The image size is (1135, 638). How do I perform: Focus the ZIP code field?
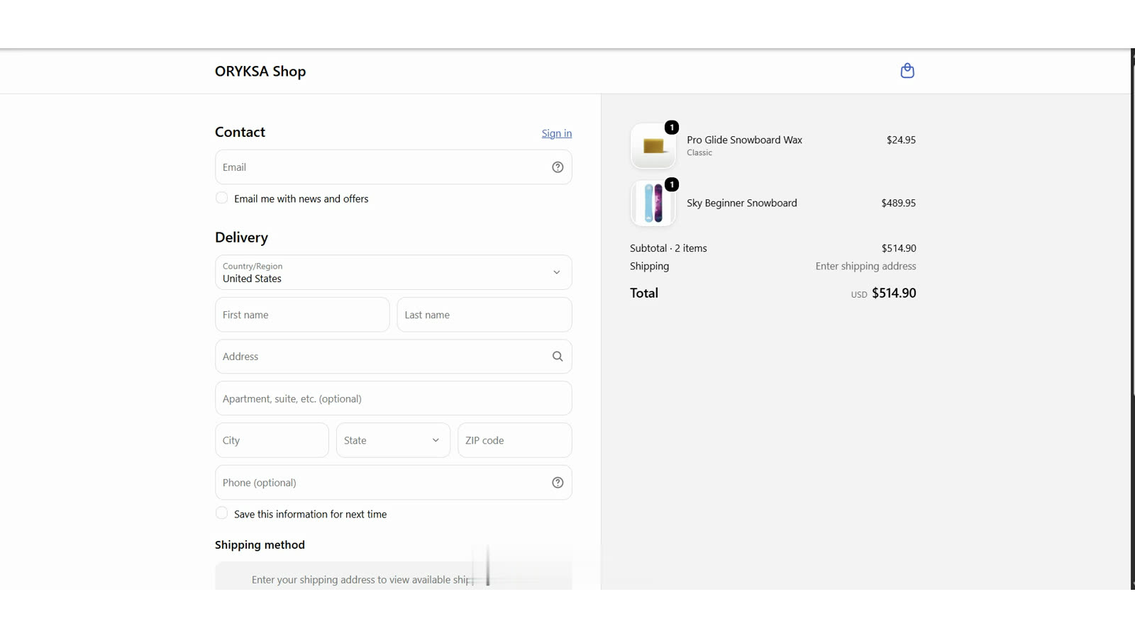[515, 440]
